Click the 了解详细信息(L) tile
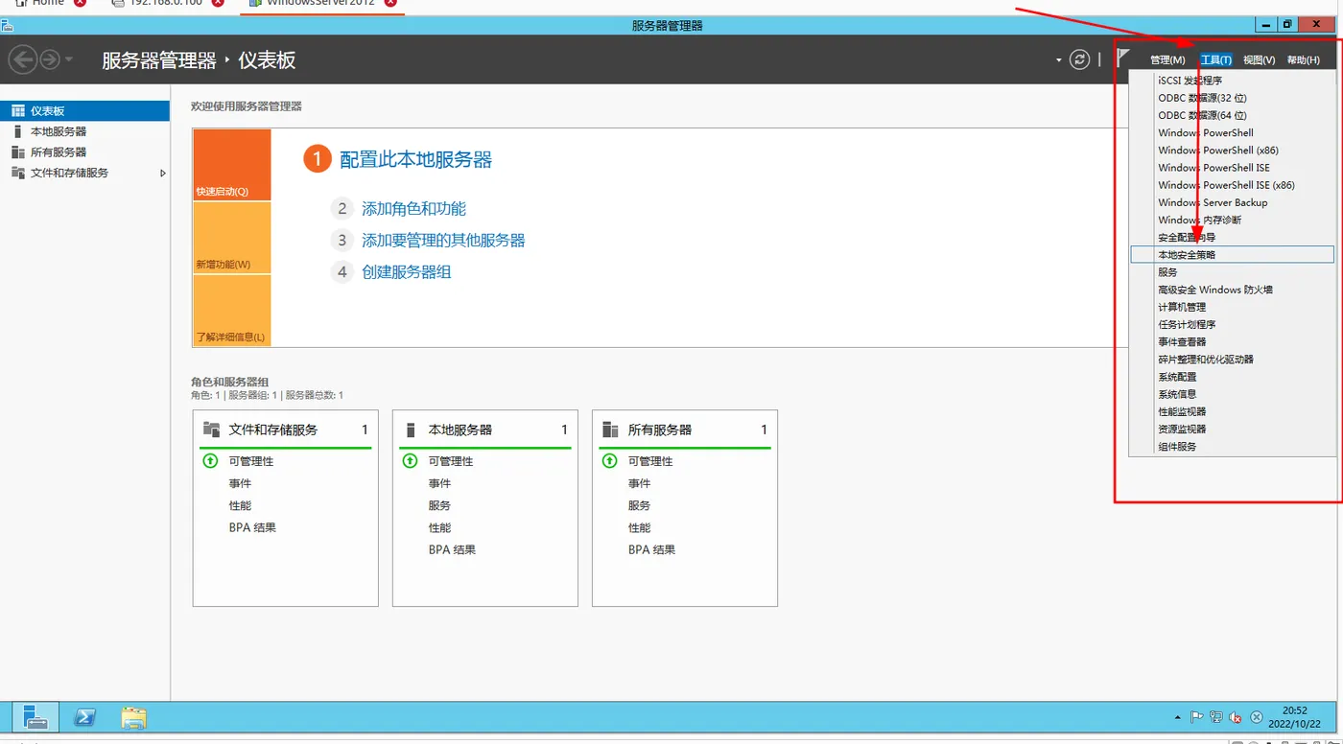This screenshot has width=1343, height=744. pos(232,311)
